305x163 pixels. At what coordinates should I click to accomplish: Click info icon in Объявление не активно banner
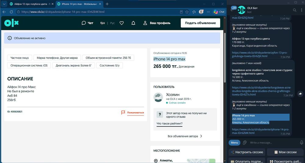9,38
